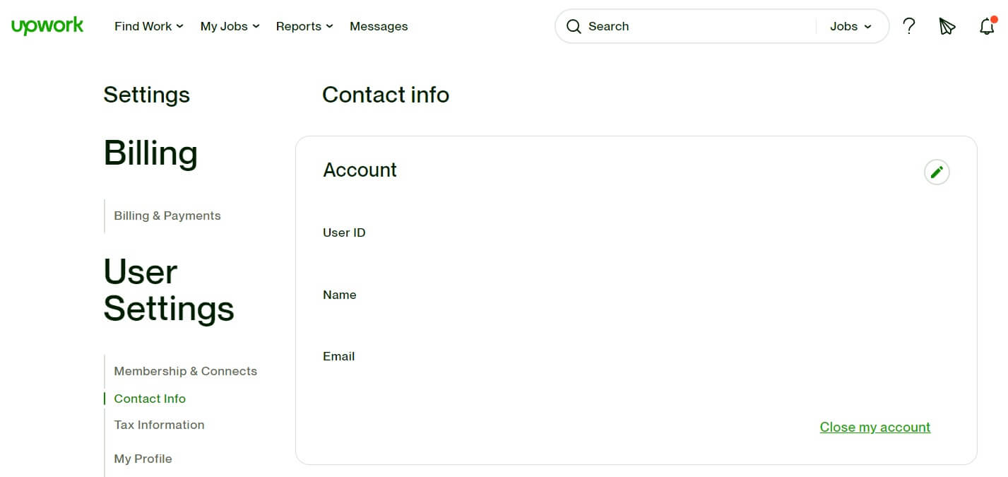Click the paper plane icon in the header
1008x477 pixels.
click(x=947, y=26)
